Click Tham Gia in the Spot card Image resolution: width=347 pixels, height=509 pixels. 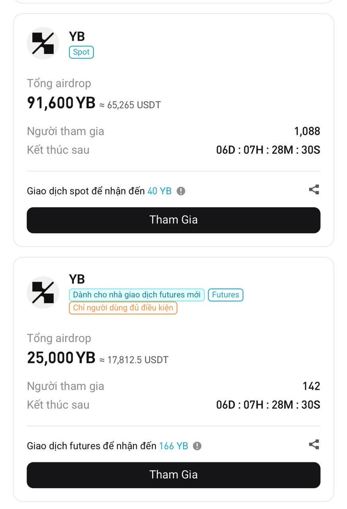click(x=173, y=220)
